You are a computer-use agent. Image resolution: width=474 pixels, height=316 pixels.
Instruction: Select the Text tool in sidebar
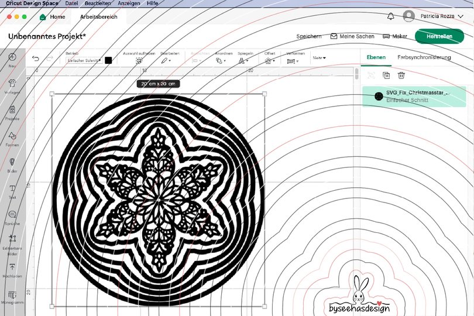coord(12,191)
